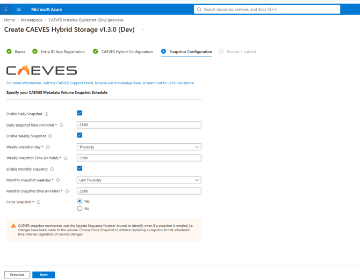Click the 'Weekly snapshot day' label text
The width and height of the screenshot is (360, 280).
[24, 147]
